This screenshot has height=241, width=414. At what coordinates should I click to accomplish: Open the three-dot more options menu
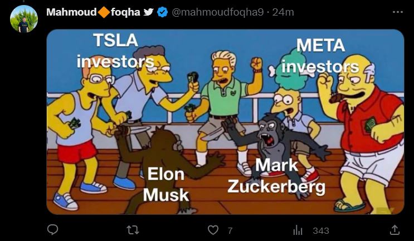click(x=398, y=12)
